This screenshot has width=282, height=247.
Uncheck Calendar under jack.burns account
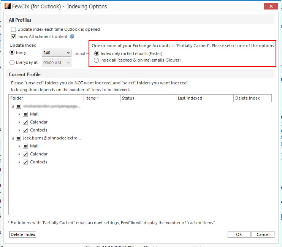tap(25, 154)
